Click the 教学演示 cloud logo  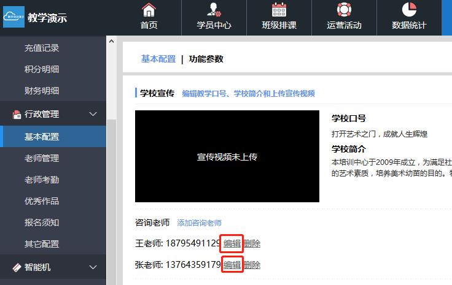[x=14, y=18]
